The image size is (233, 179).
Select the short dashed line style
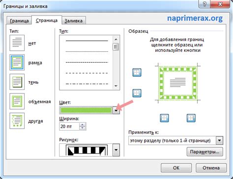[87, 62]
